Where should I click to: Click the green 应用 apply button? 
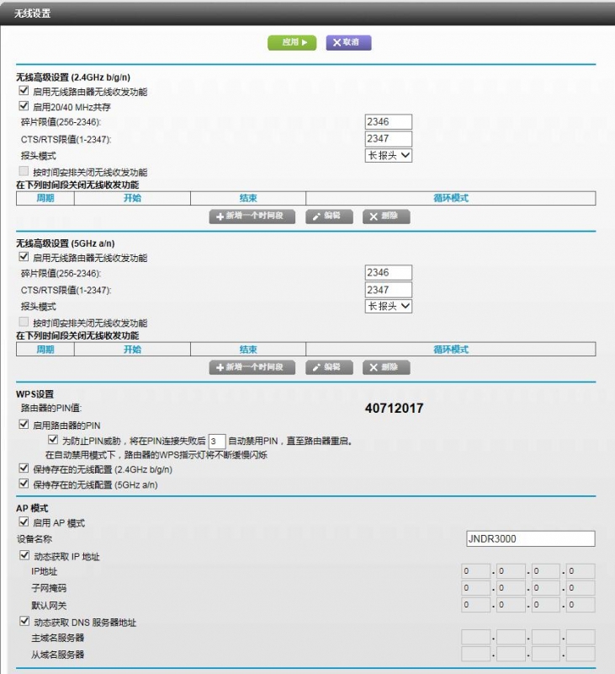(x=292, y=43)
